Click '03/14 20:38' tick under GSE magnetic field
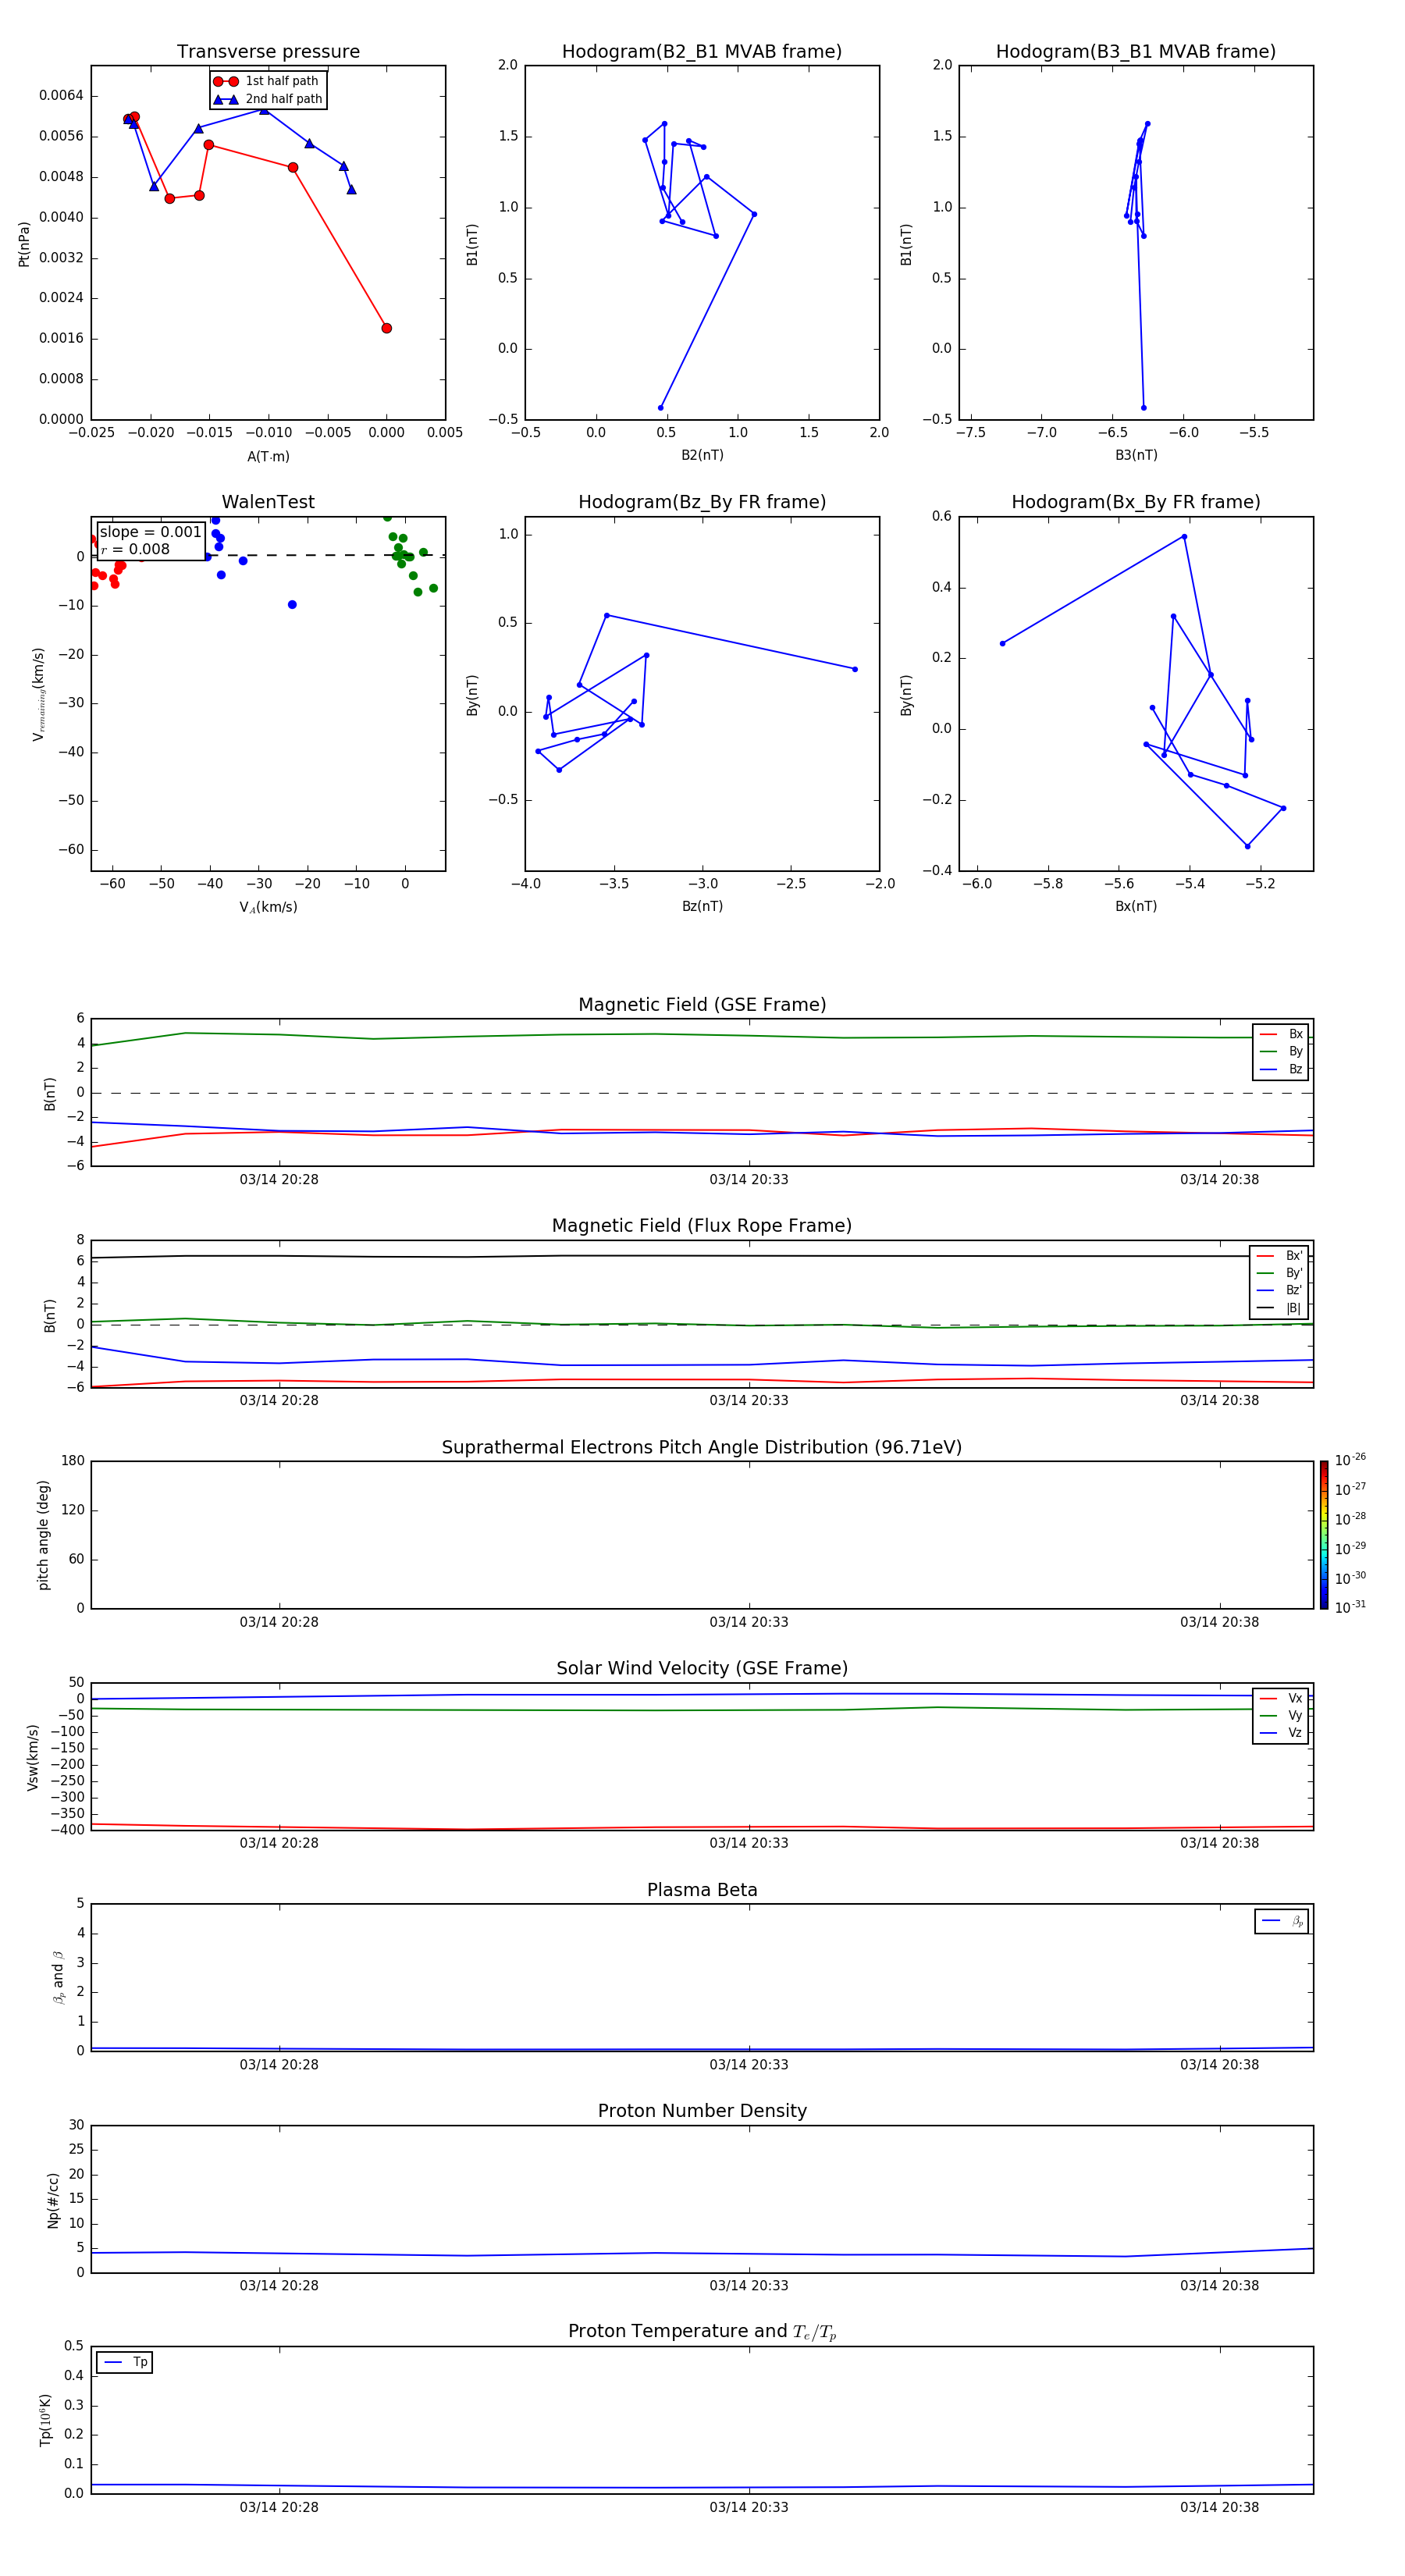The width and height of the screenshot is (1405, 2576). tap(1219, 1180)
